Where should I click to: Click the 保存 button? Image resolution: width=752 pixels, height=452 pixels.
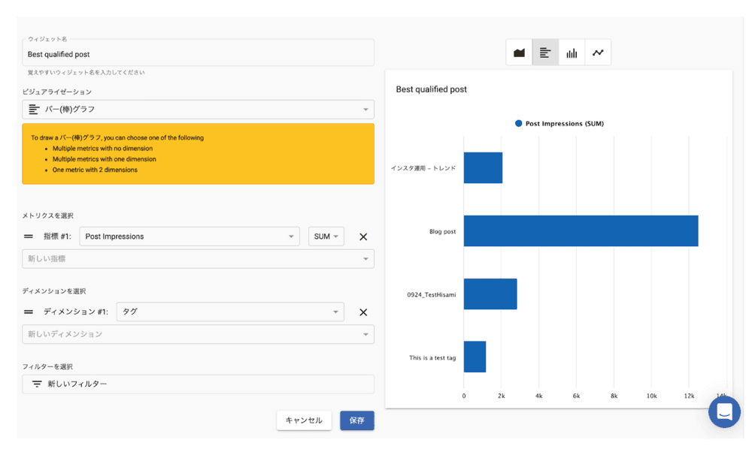pos(356,420)
